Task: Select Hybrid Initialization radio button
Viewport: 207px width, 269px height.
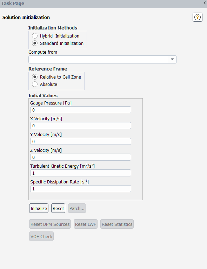Action: (35, 36)
